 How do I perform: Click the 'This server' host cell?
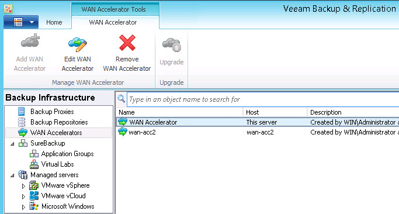262,122
